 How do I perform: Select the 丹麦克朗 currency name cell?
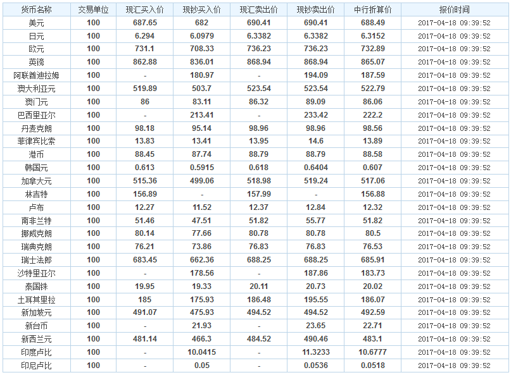click(x=37, y=128)
